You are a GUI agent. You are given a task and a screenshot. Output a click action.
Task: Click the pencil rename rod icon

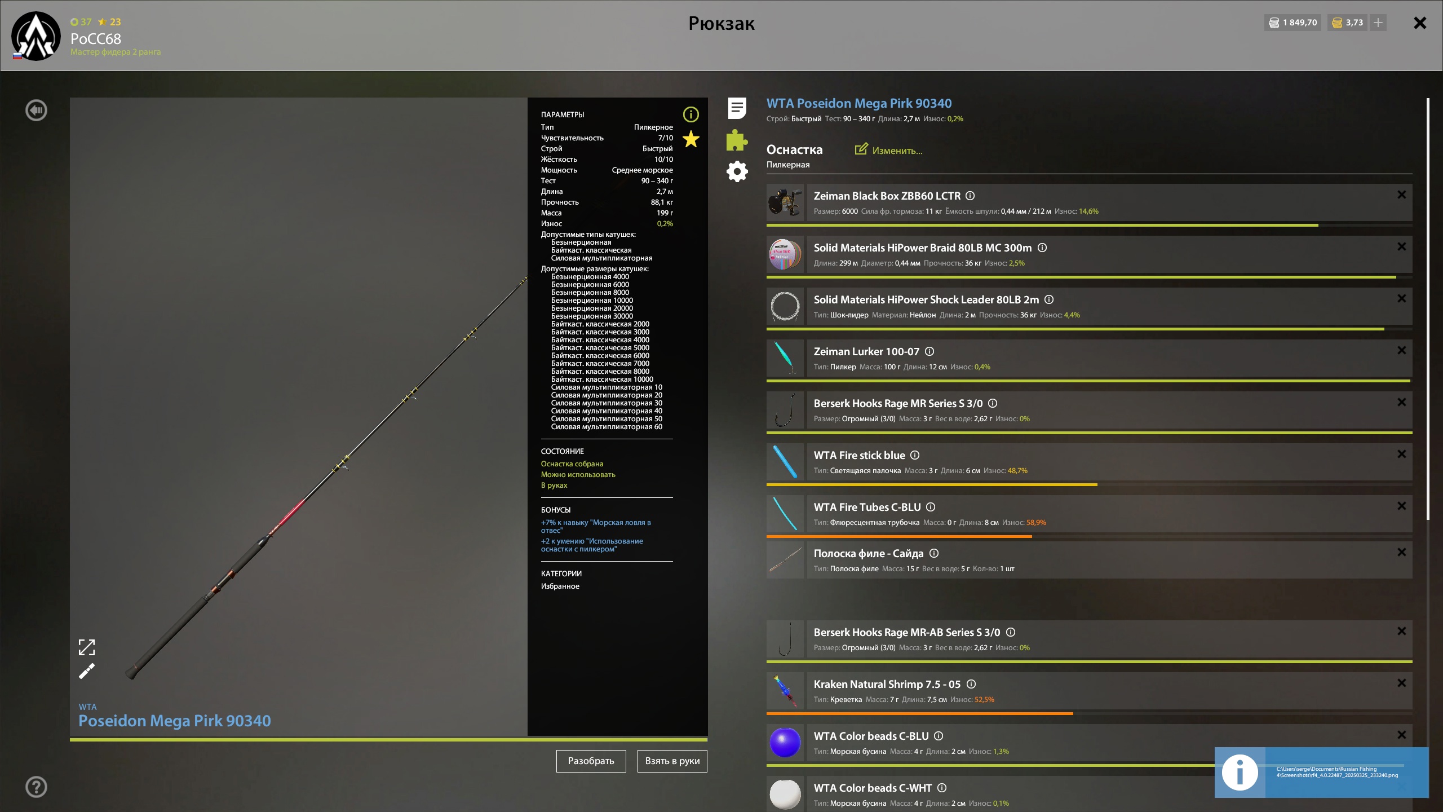pyautogui.click(x=87, y=671)
